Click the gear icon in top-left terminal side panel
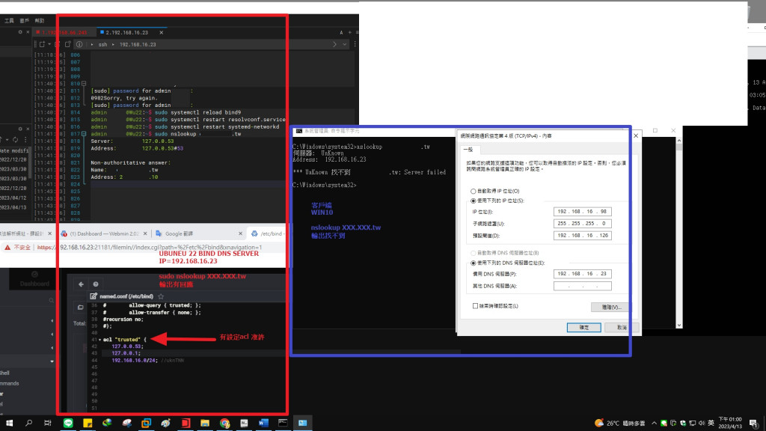 pyautogui.click(x=20, y=31)
